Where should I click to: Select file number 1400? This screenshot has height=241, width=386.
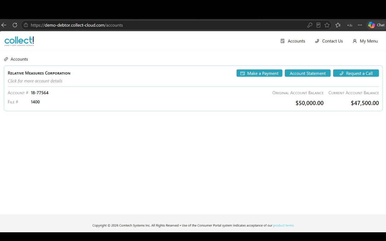coord(35,102)
